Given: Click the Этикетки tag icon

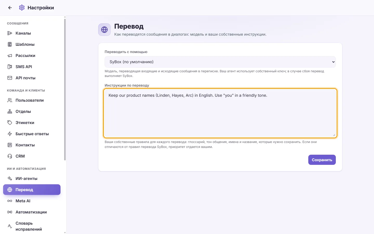Looking at the screenshot, I should click(10, 123).
